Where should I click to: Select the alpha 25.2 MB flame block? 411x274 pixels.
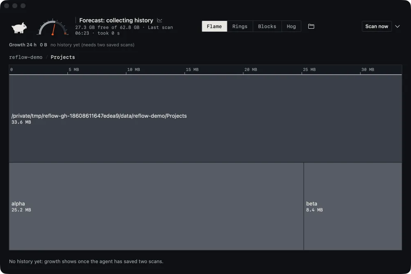pos(156,206)
